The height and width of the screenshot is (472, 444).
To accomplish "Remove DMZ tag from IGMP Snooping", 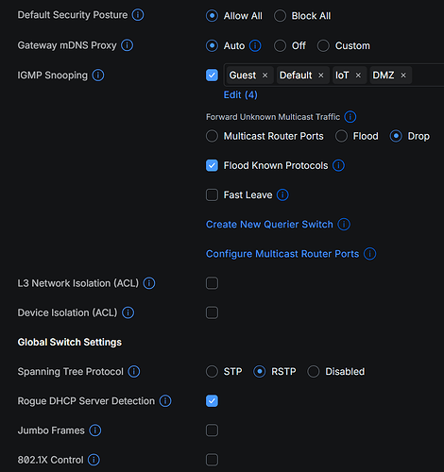I will click(403, 76).
